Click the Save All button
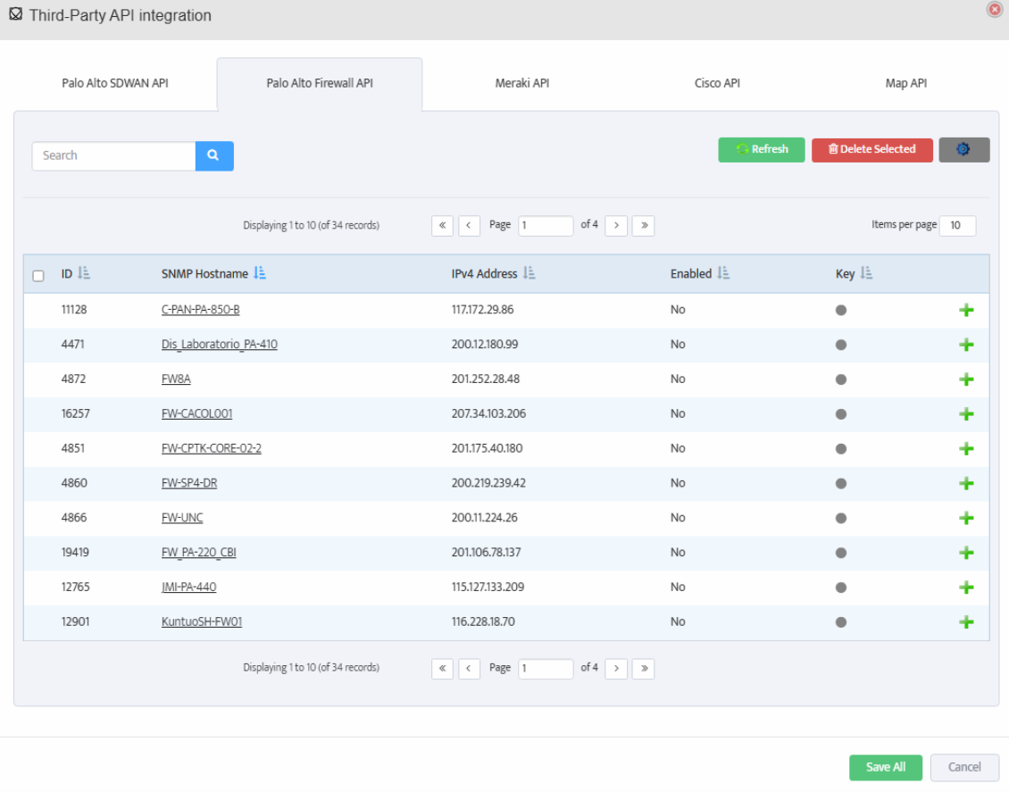 click(x=885, y=767)
